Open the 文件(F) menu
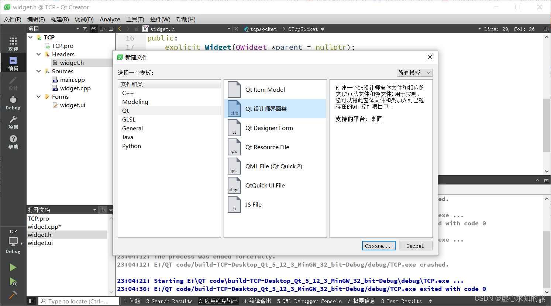Screen dimensions: 551x306 tap(13, 19)
